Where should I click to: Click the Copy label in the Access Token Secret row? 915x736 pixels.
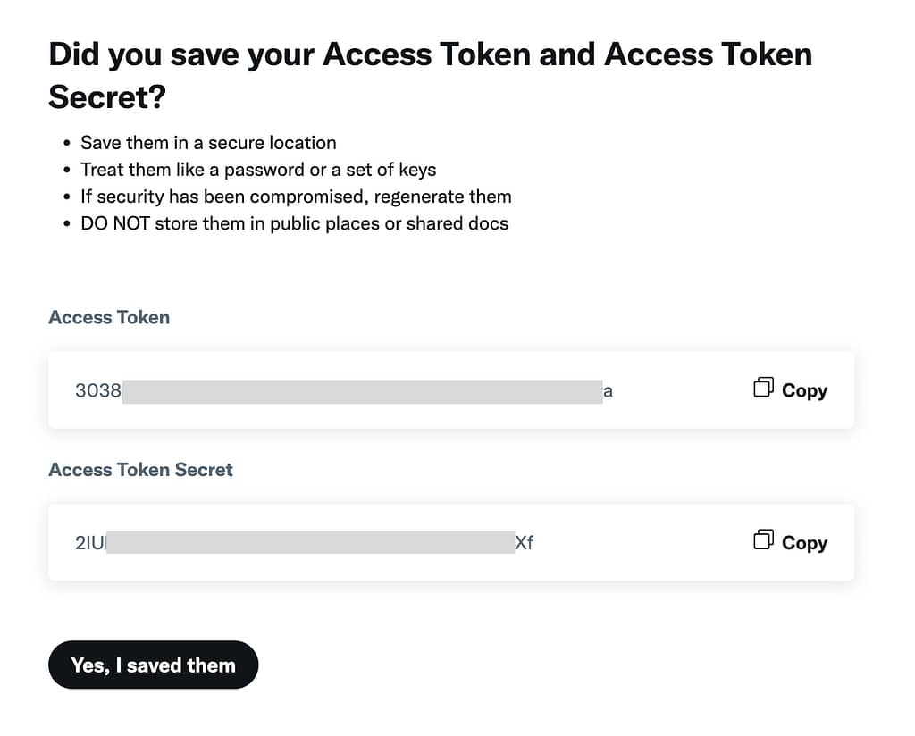[804, 543]
